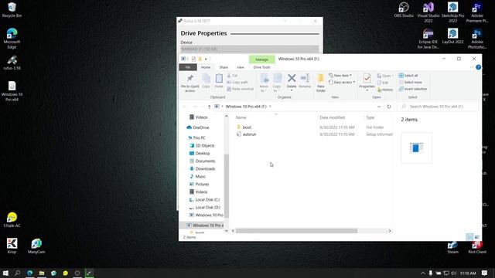Click the Copy to ribbon button
Viewport: 495px width, 278px height.
(277, 83)
